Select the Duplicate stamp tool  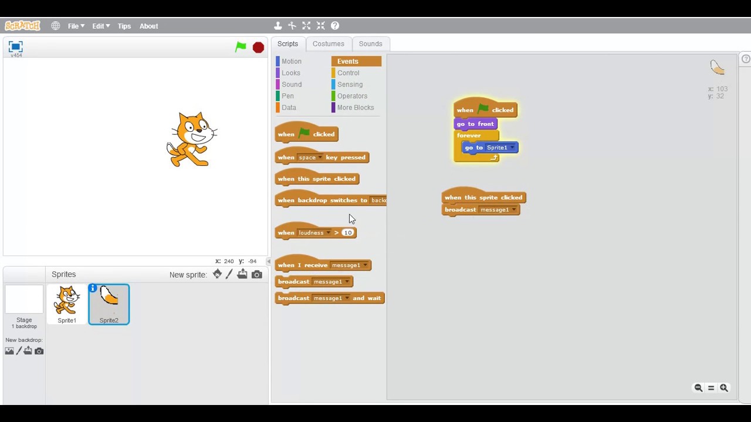(278, 26)
